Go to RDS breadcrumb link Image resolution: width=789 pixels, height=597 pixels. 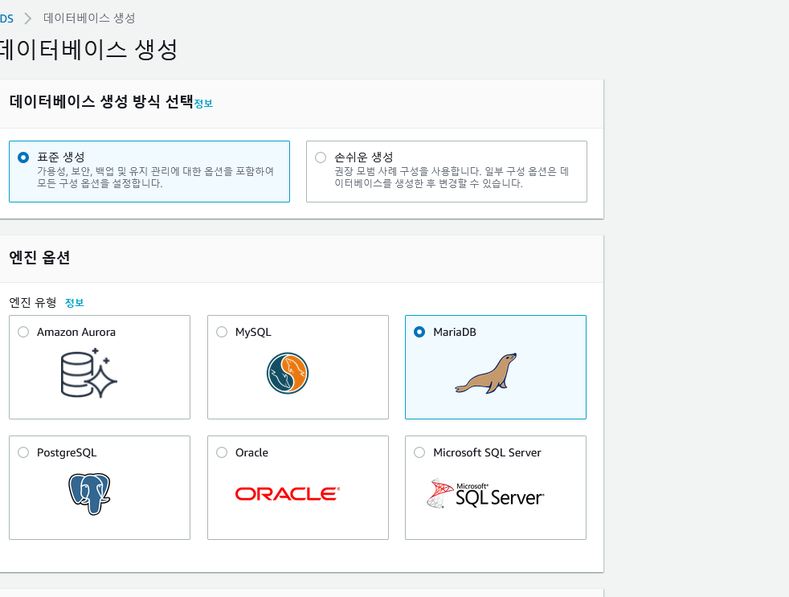6,18
